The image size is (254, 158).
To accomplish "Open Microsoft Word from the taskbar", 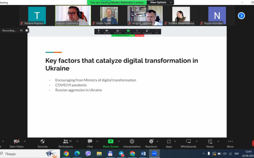I will (x=144, y=154).
